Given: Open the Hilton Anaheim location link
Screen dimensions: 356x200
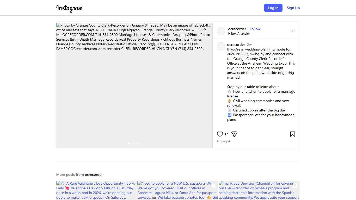Looking at the screenshot, I should click(x=239, y=34).
